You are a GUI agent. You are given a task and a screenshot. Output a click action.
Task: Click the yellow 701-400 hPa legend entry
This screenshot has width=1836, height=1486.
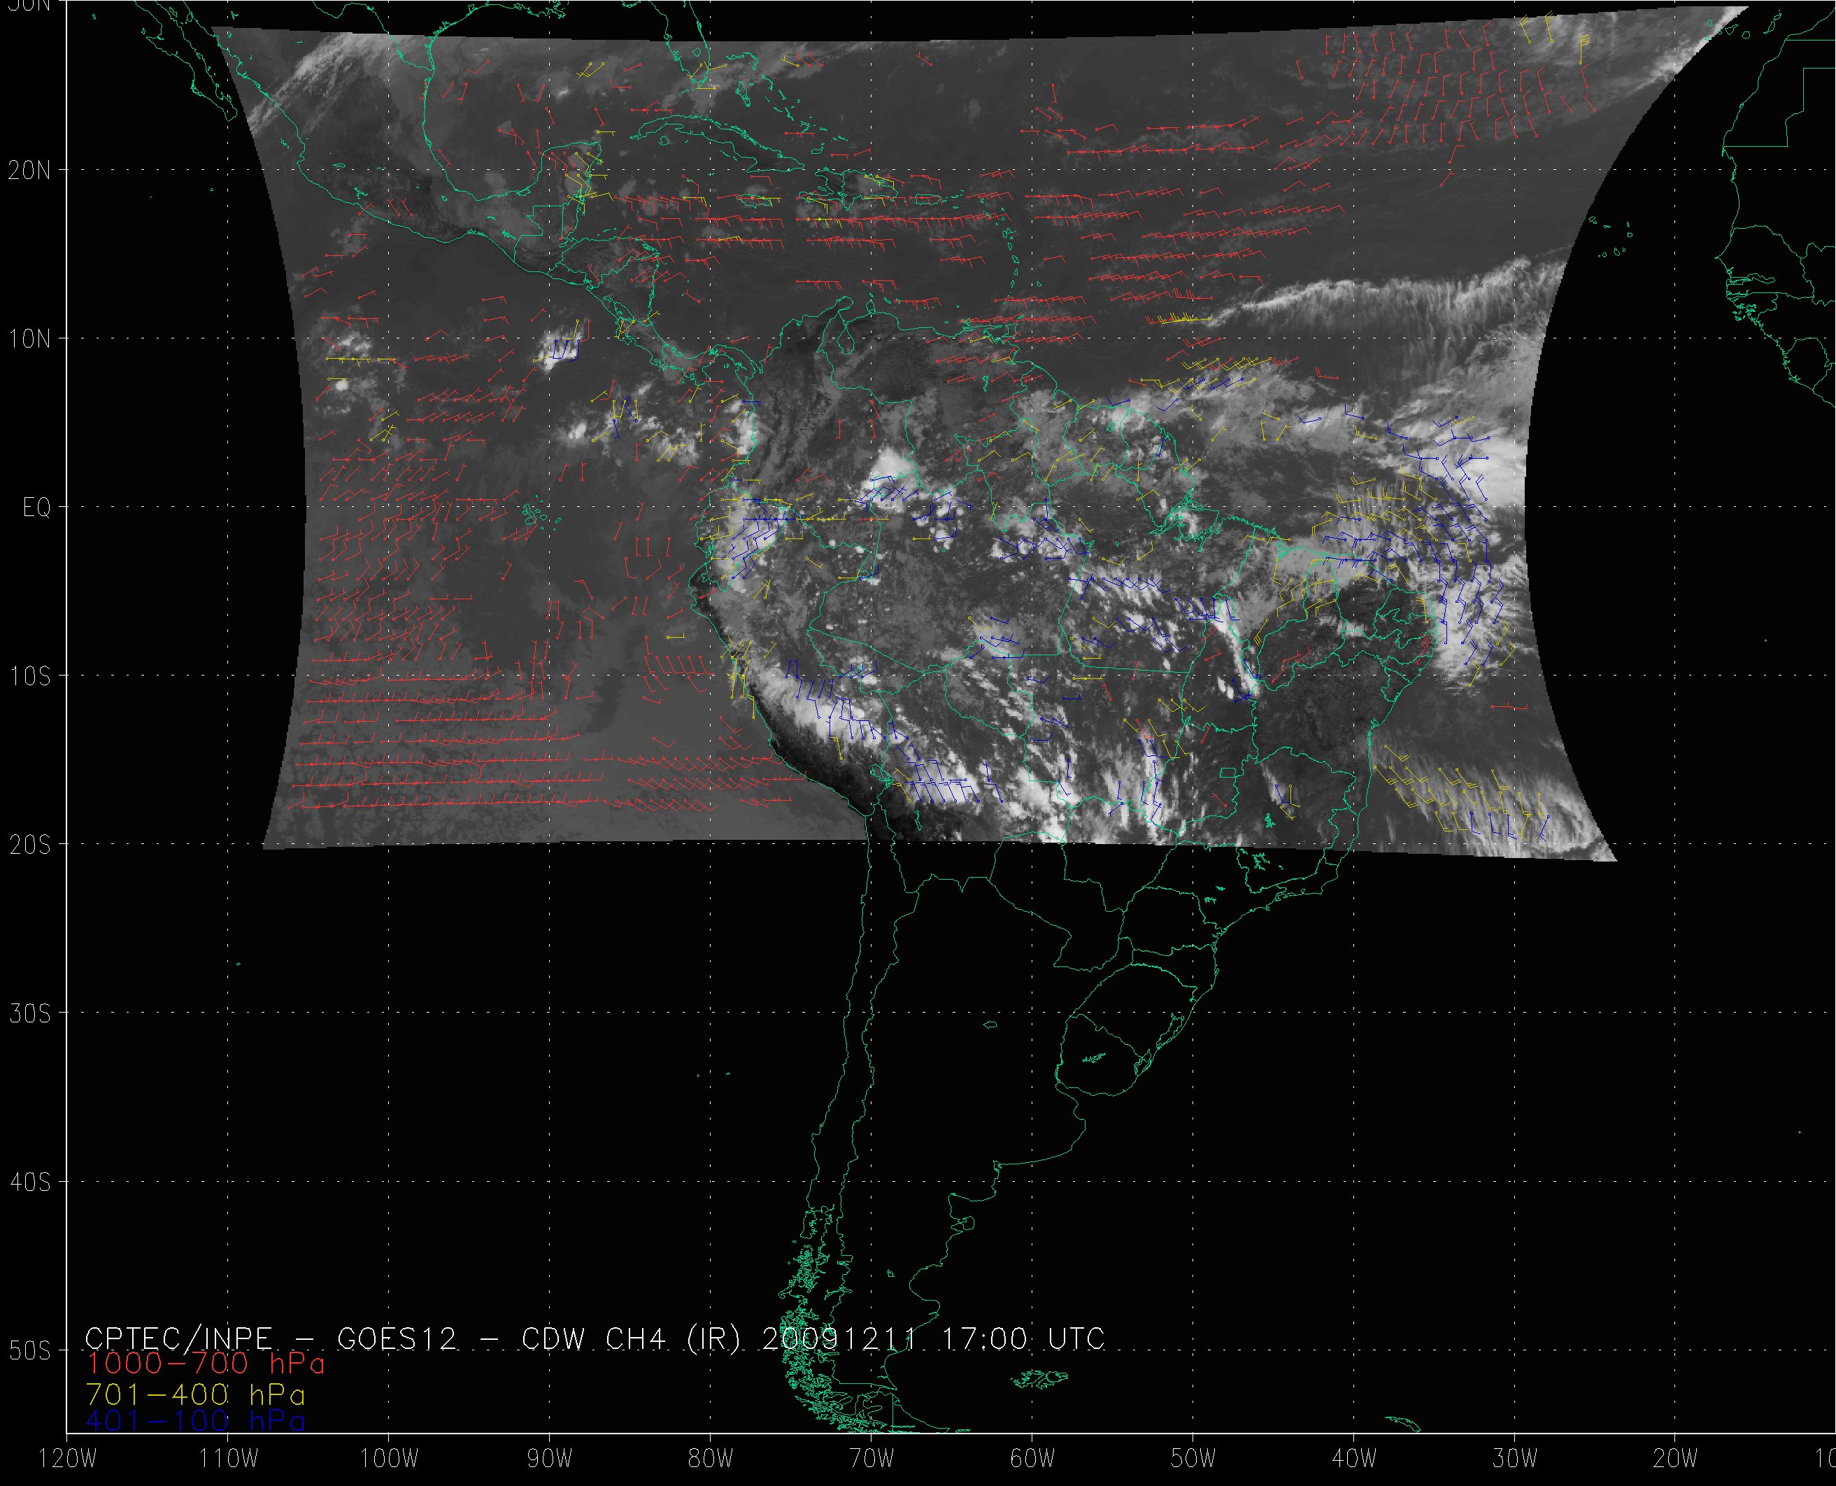(x=195, y=1393)
